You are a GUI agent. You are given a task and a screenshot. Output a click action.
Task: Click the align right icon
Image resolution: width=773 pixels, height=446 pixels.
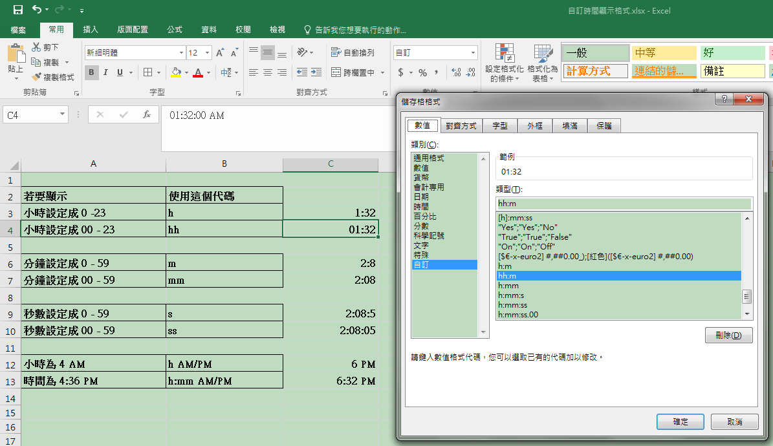282,72
